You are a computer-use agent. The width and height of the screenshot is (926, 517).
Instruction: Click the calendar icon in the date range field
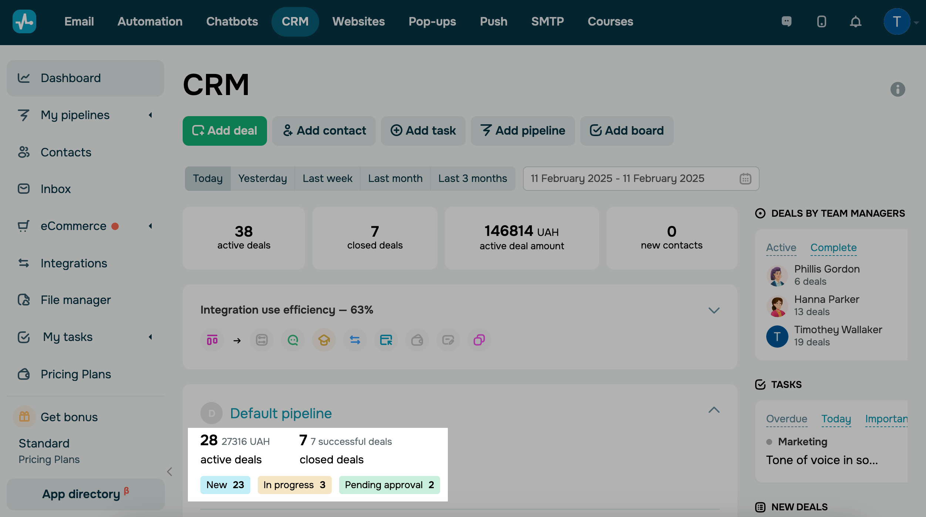pyautogui.click(x=745, y=179)
